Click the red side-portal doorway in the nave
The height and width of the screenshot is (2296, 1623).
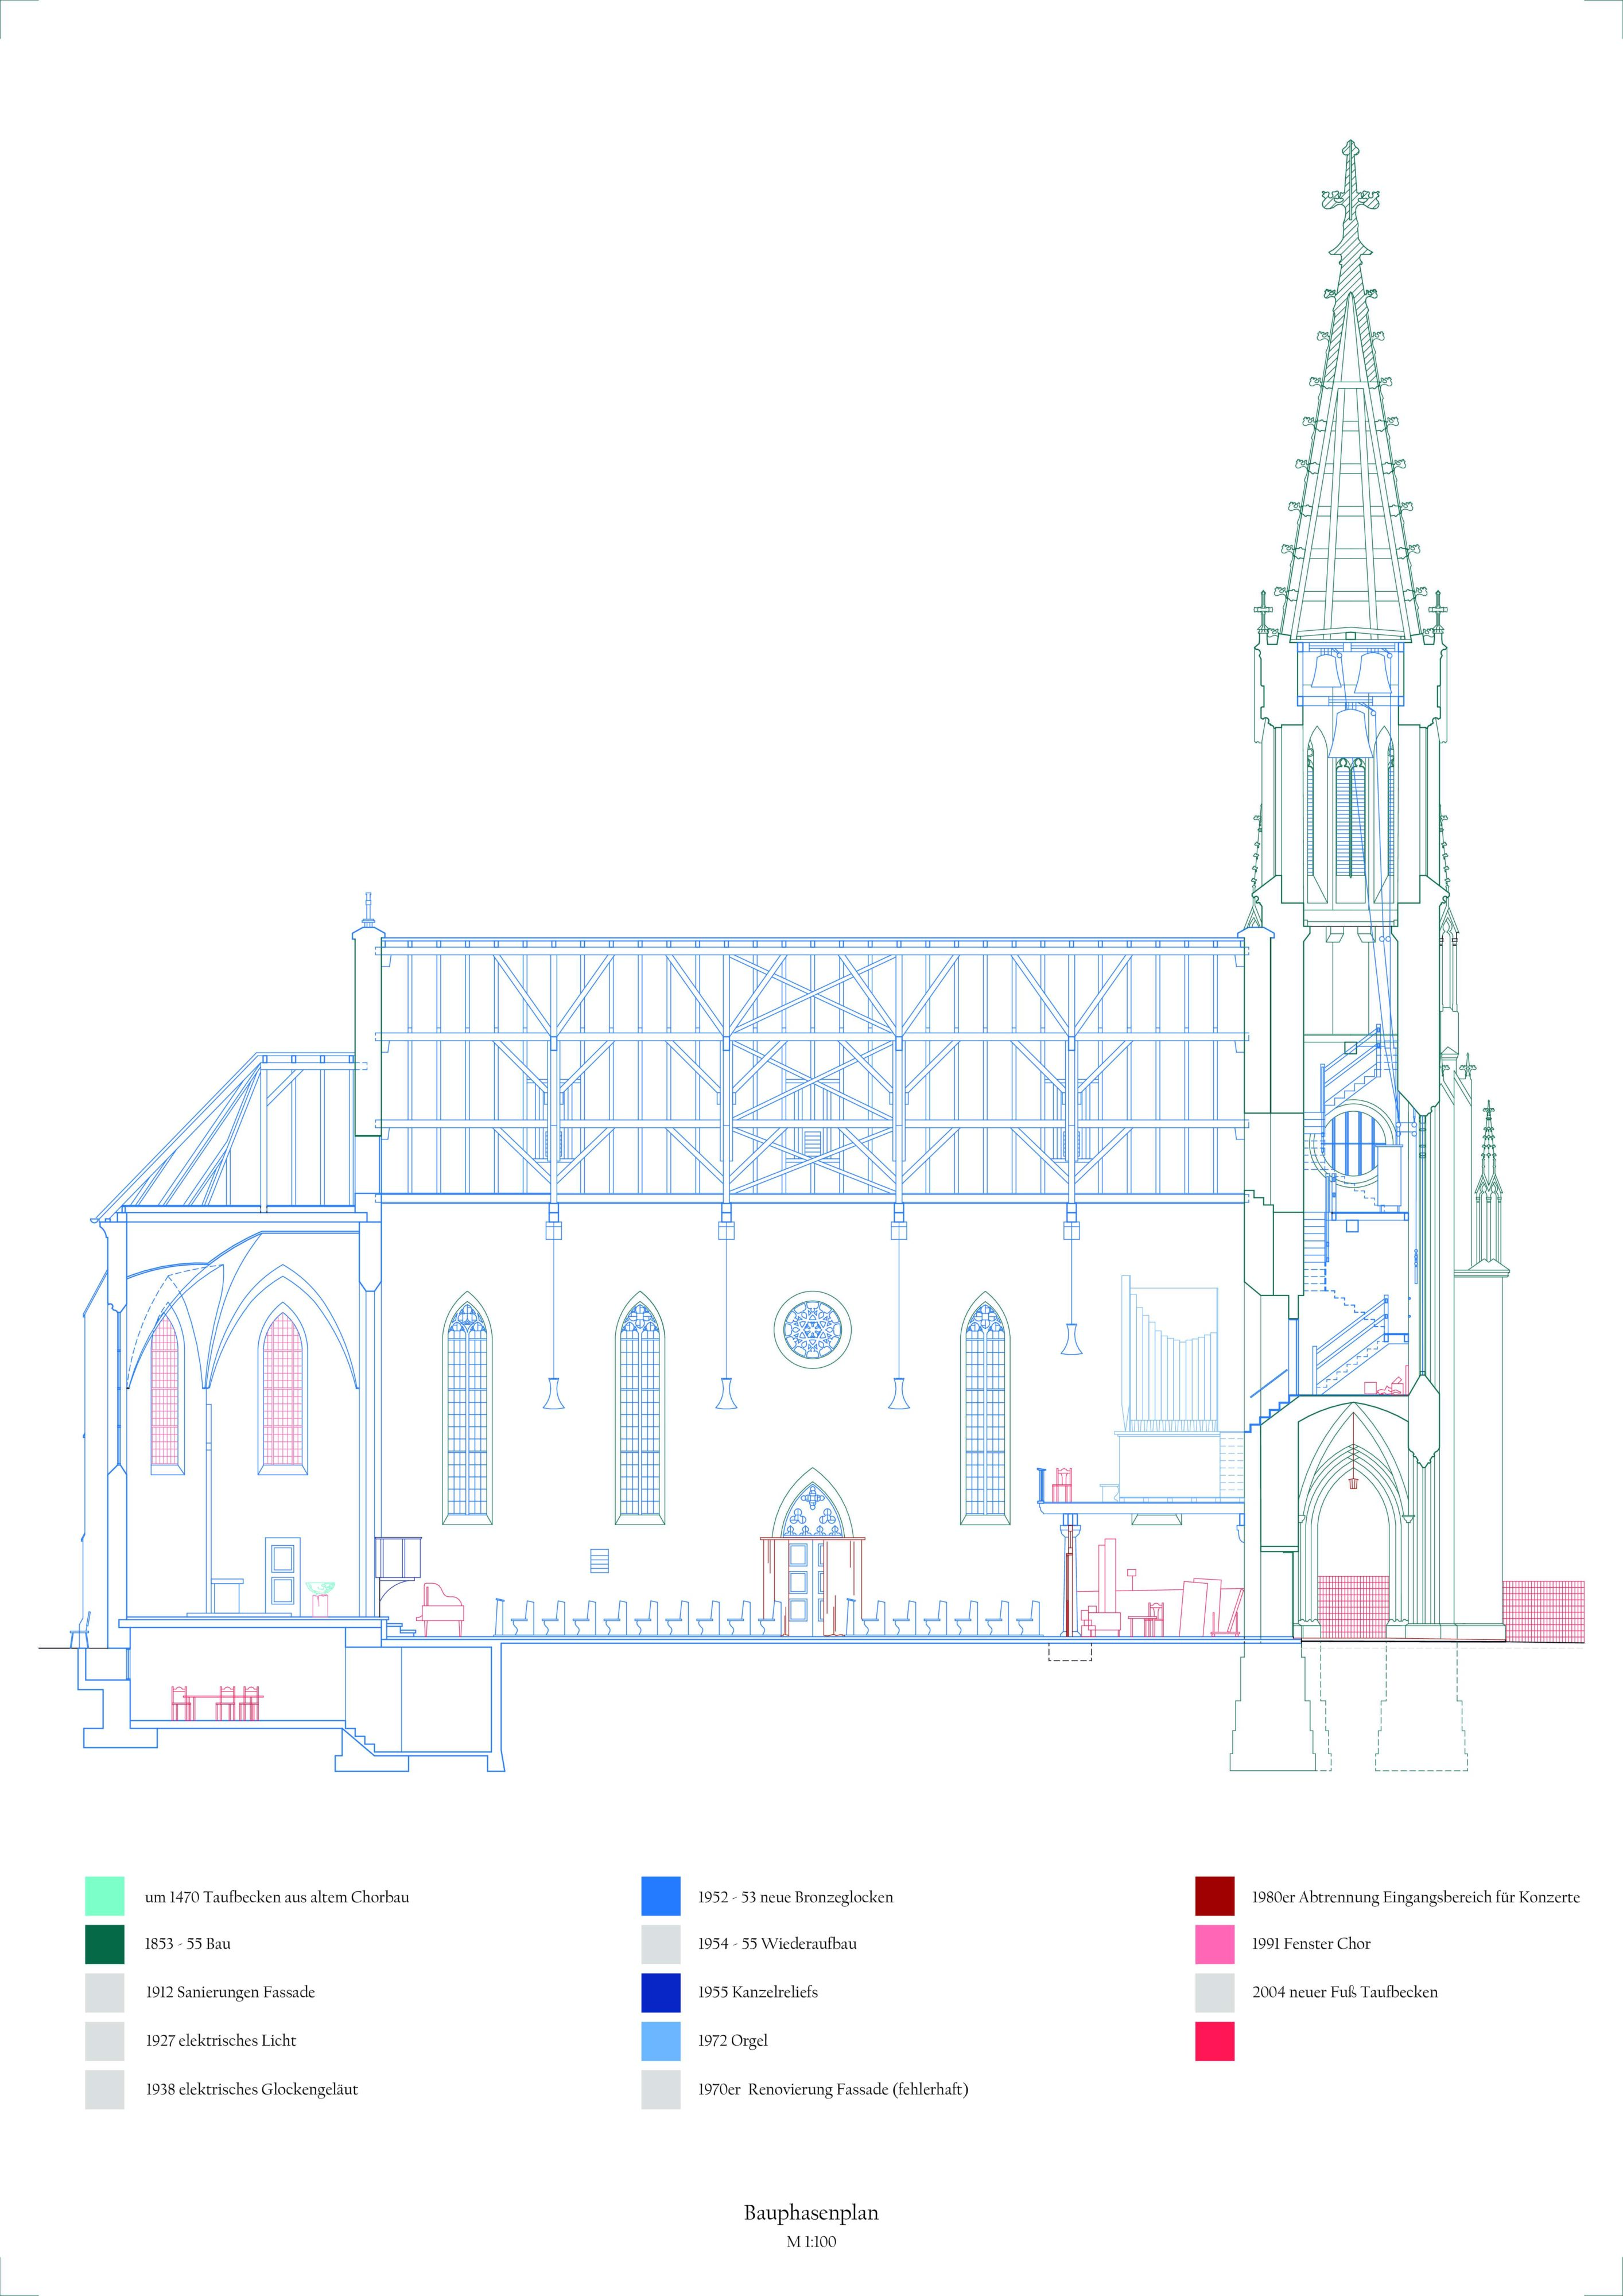click(x=812, y=1587)
